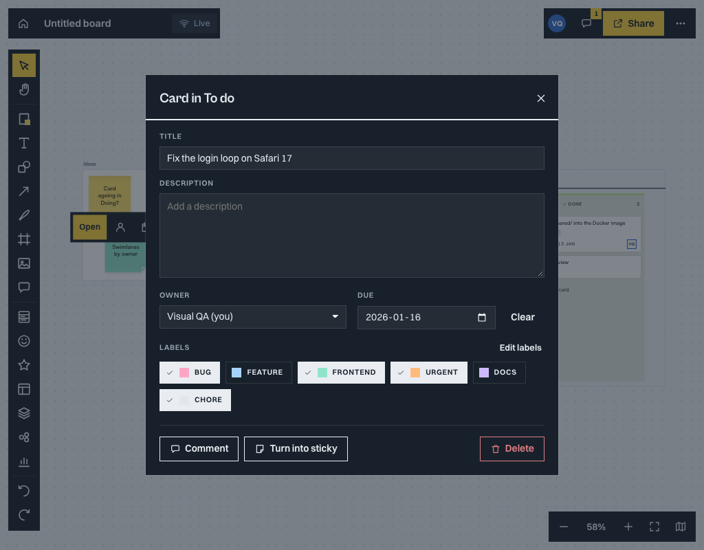This screenshot has height=550, width=704.
Task: Open the templates layout tool
Action: coord(24,389)
